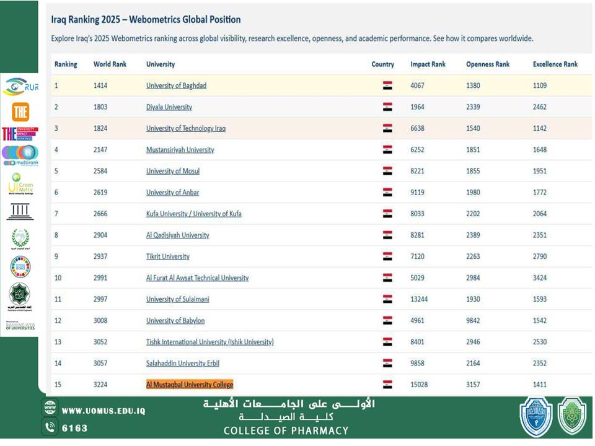Click the COLLEGE OF PHARMACY footer text
The image size is (595, 446).
point(286,431)
